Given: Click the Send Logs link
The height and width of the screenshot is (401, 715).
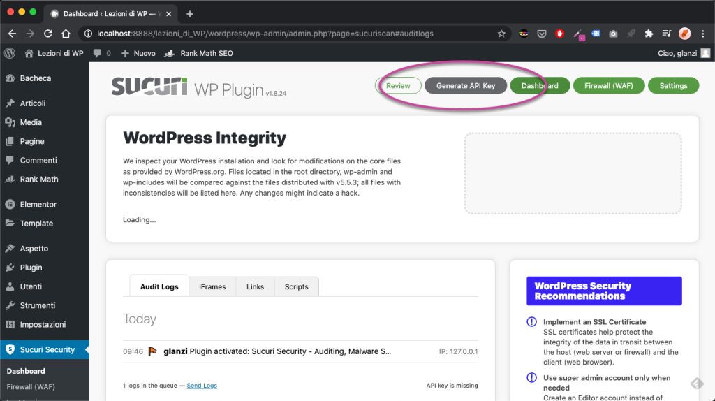Looking at the screenshot, I should pos(202,386).
